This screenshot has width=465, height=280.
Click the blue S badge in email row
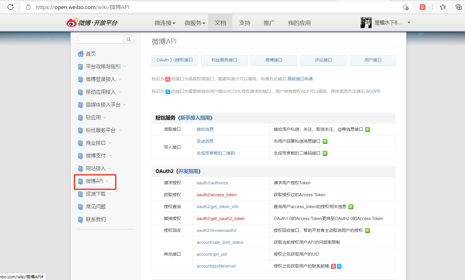(339, 266)
